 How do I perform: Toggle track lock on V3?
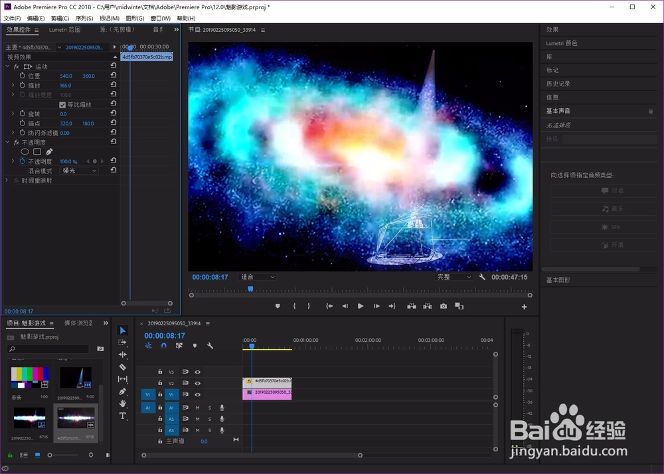point(160,372)
